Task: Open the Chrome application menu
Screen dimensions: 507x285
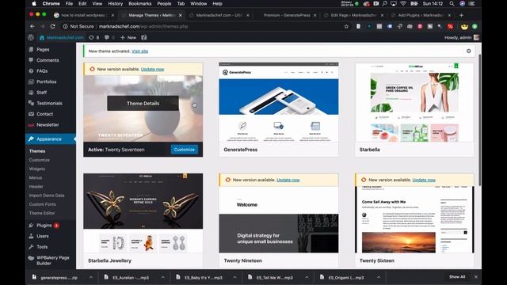Action: click(51, 4)
